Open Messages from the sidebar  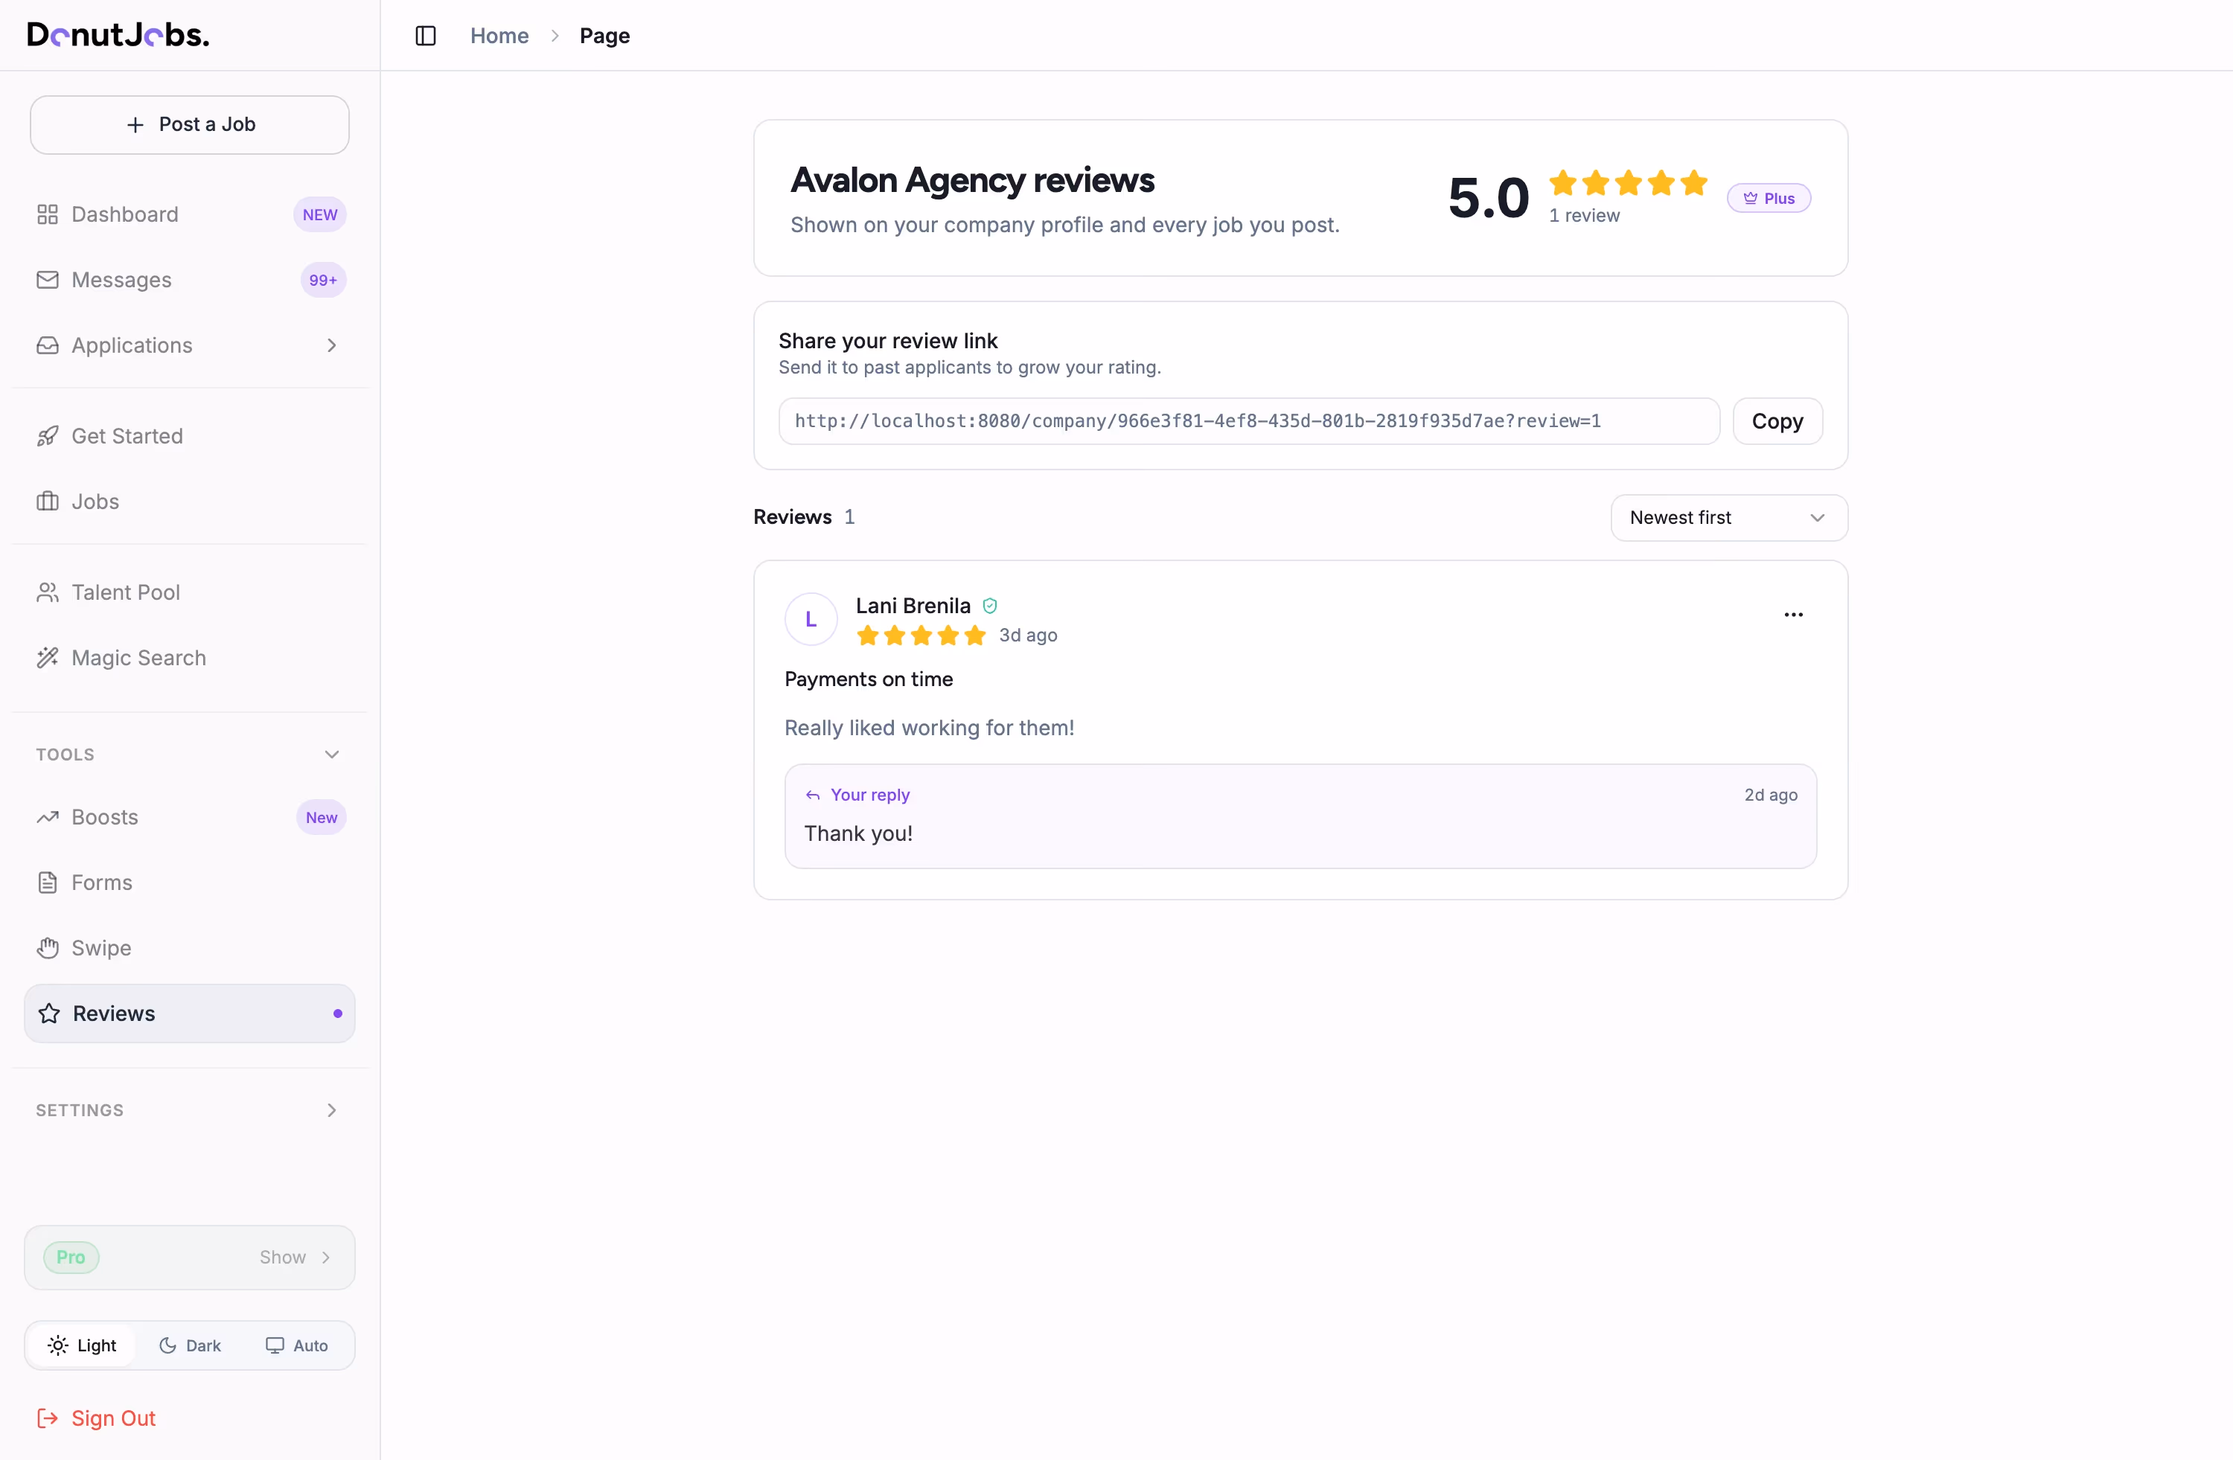(x=190, y=281)
